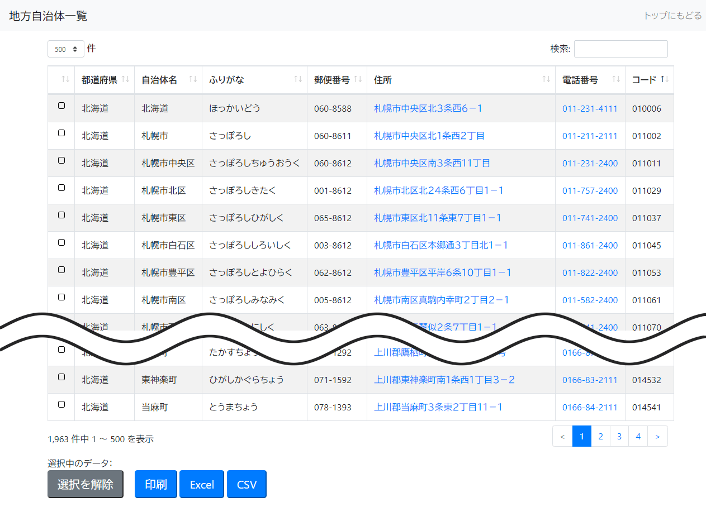706x507 pixels.
Task: Call phone number 011-861-2400
Action: (x=590, y=245)
